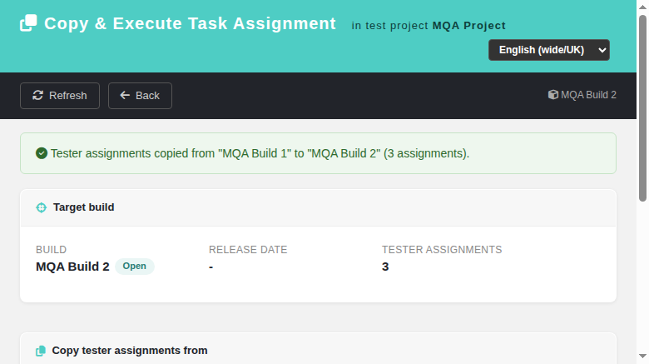Click the MQA Build 2 label in toolbar
The width and height of the screenshot is (649, 364).
pyautogui.click(x=588, y=95)
